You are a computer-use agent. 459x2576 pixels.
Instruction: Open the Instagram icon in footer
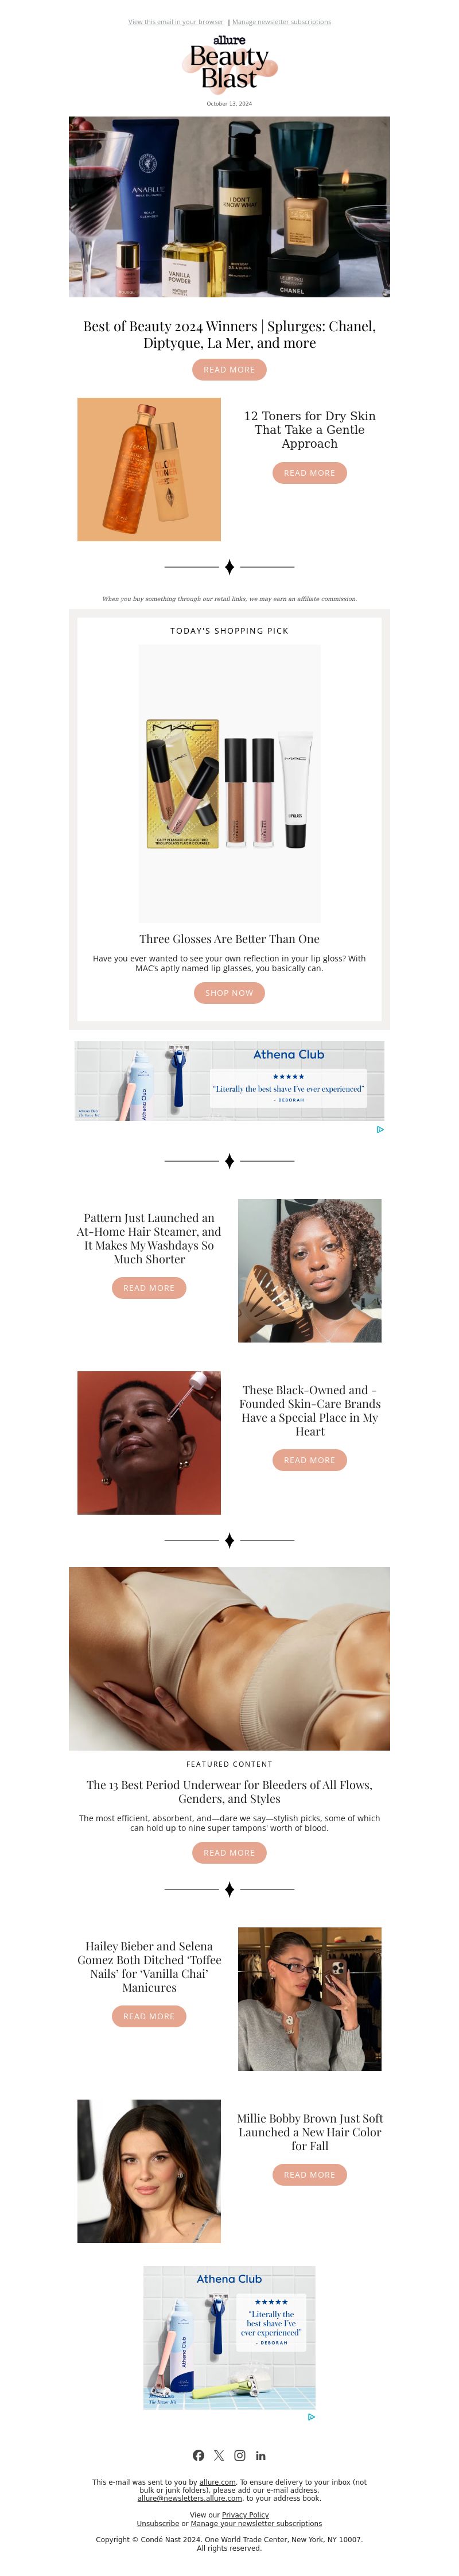[240, 2455]
